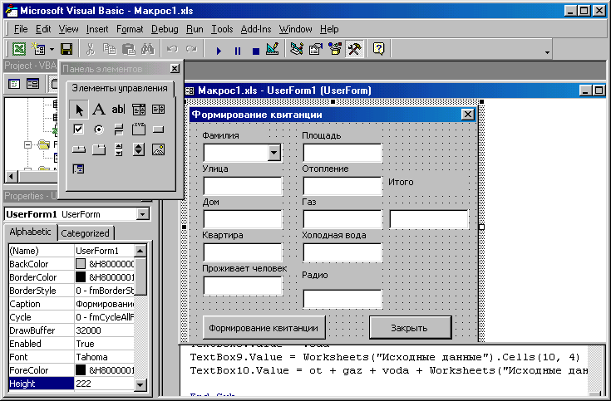Click the Redo arrow icon
This screenshot has width=611, height=401.
pos(191,50)
